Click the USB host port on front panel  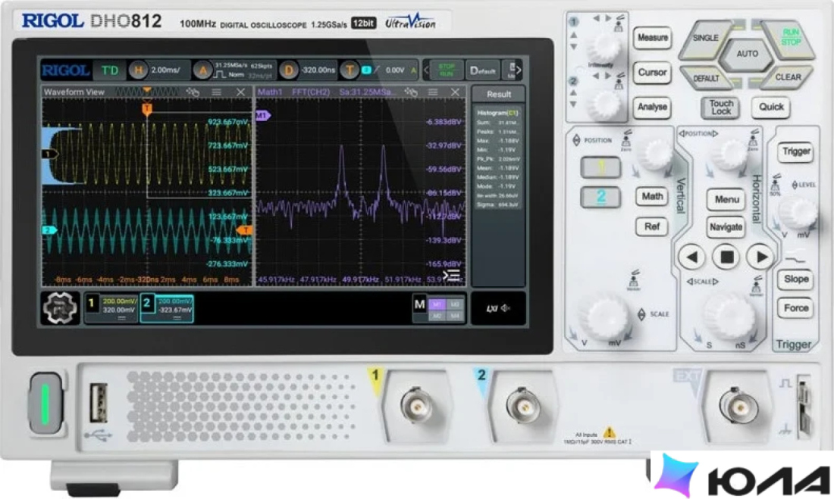click(x=99, y=404)
